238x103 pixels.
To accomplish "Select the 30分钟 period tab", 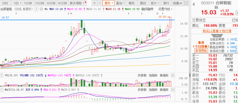I will [x=51, y=3].
